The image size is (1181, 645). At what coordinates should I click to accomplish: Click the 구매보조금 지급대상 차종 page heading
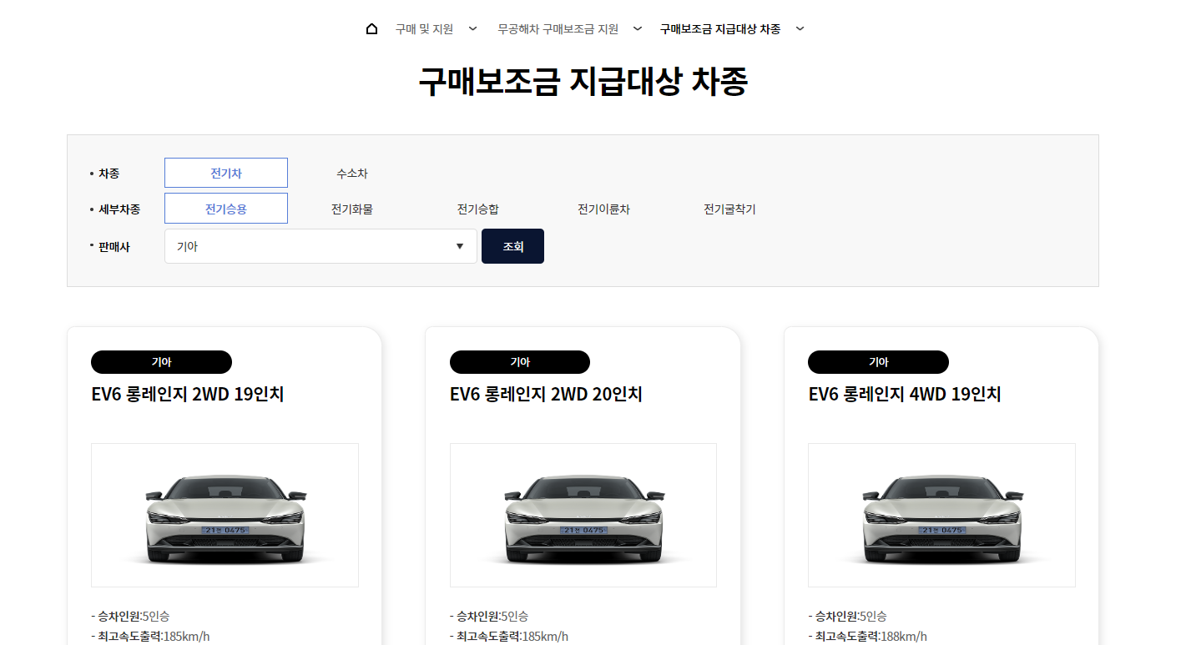coord(583,82)
